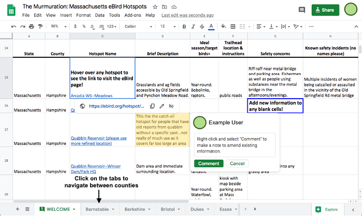This screenshot has height=222, width=362.
Task: Submit with the Comment button
Action: click(209, 163)
